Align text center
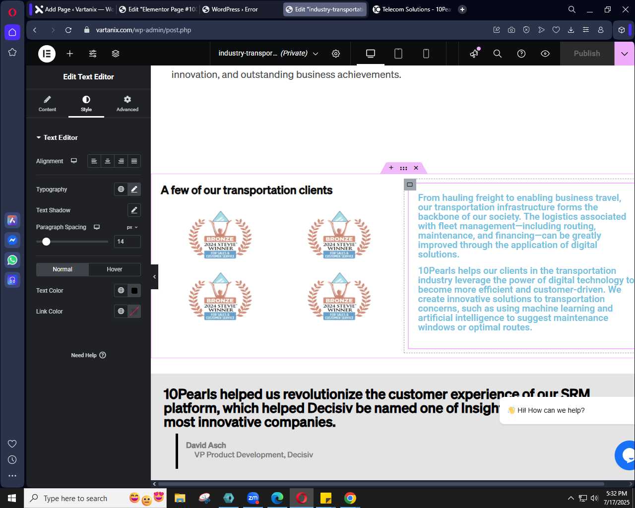 coord(108,161)
